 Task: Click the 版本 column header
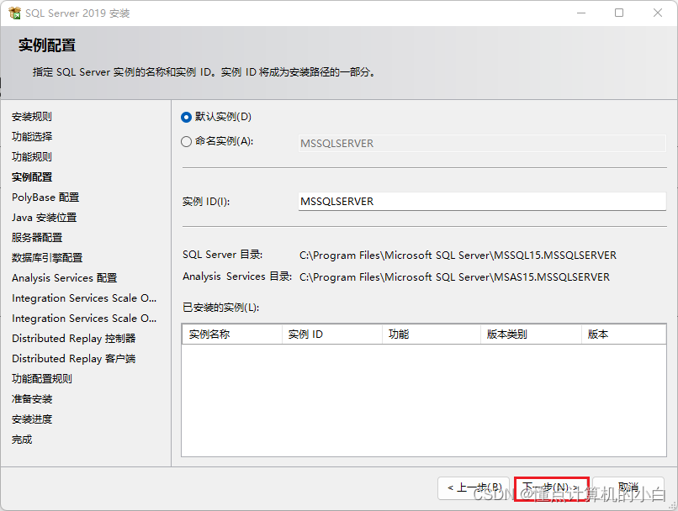click(x=623, y=335)
